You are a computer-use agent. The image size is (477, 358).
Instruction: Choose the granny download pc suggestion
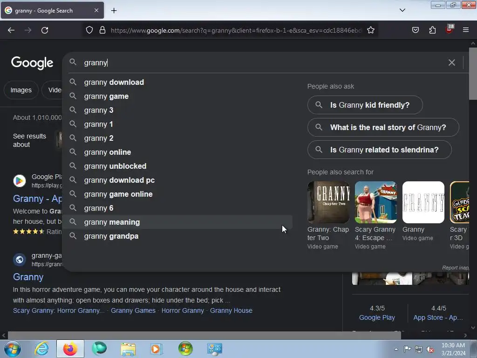(x=177, y=180)
